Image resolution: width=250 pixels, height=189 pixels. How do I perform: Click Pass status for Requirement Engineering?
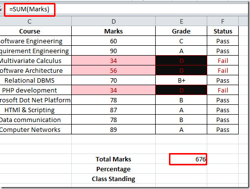[222, 51]
